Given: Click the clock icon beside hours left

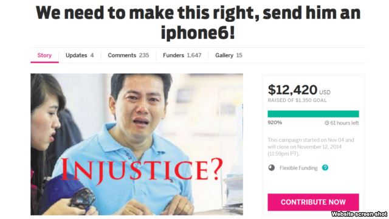Looking at the screenshot, I should (327, 123).
